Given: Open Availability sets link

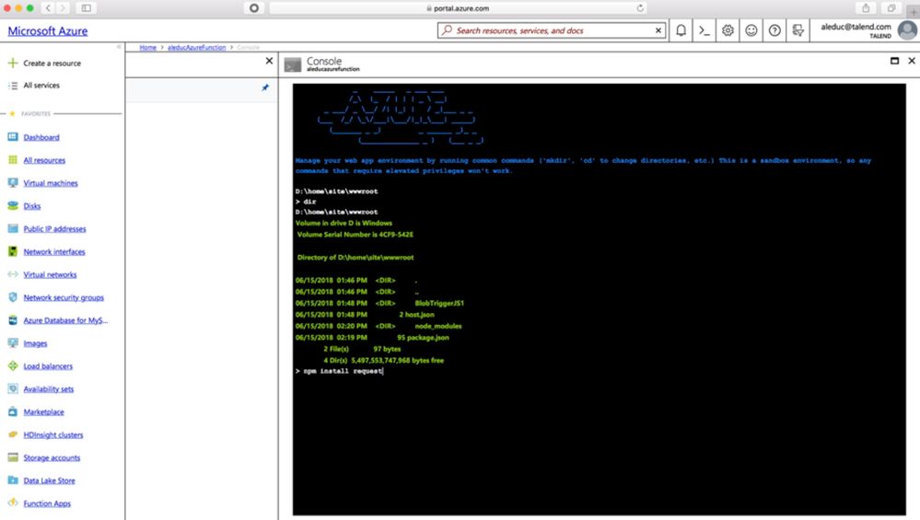Looking at the screenshot, I should [49, 388].
